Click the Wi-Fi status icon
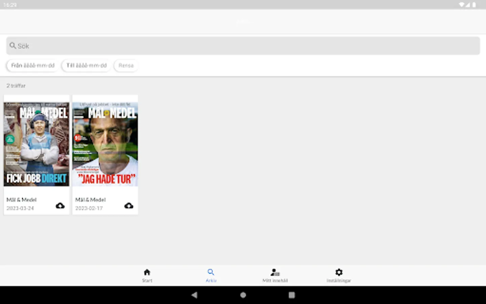 click(462, 5)
